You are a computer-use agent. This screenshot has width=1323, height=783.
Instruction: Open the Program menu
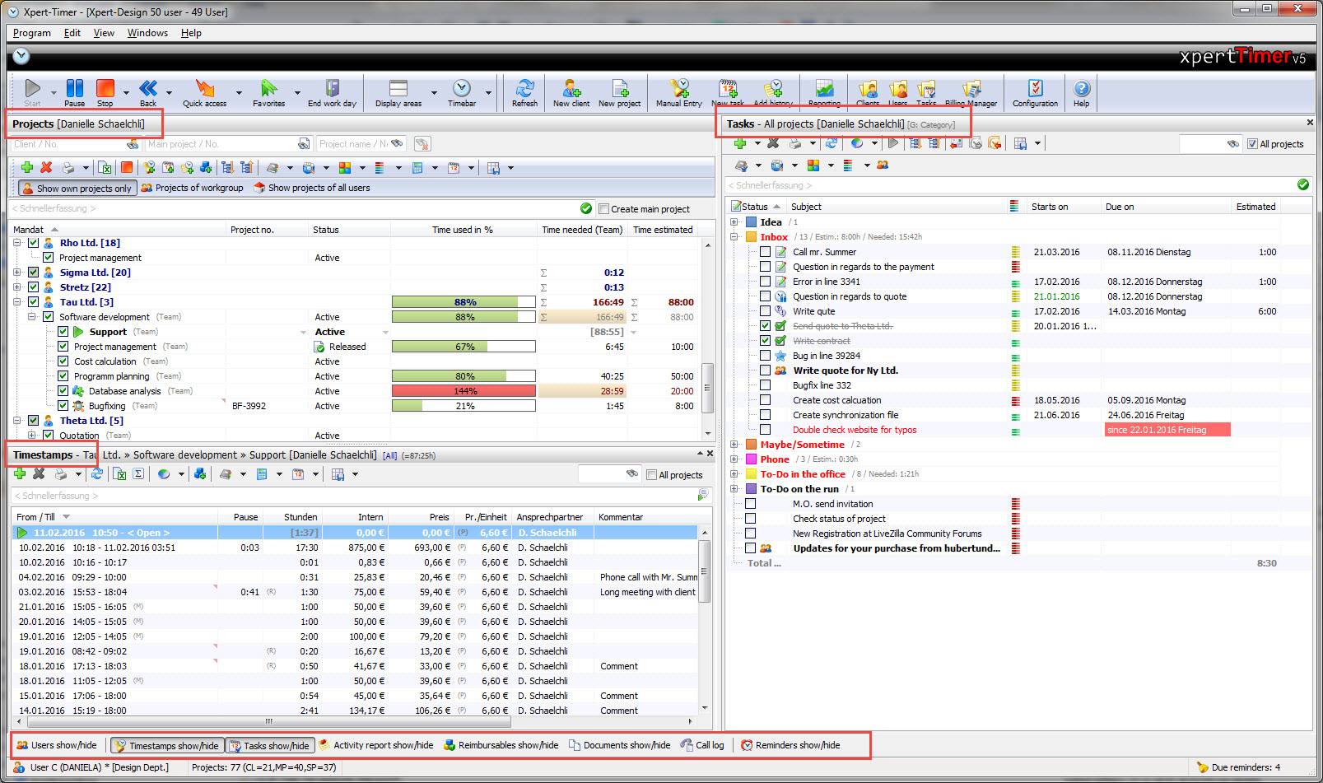point(31,33)
